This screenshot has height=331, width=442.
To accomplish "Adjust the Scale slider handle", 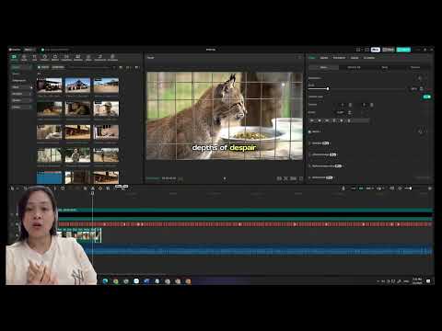I will click(328, 89).
